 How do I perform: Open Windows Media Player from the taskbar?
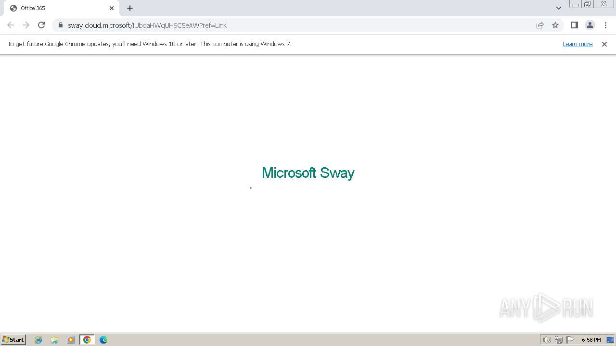point(71,340)
